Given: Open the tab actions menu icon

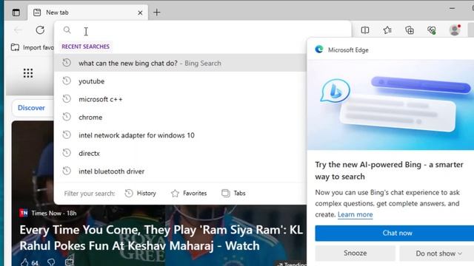Looking at the screenshot, I should [x=16, y=13].
